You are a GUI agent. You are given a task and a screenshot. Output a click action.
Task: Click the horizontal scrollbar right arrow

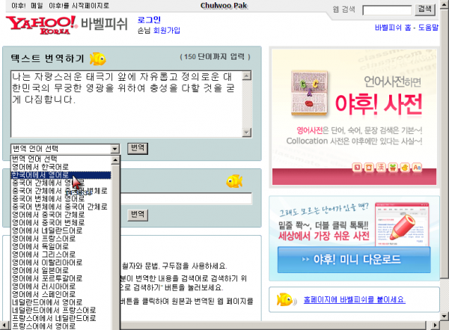coord(435,326)
